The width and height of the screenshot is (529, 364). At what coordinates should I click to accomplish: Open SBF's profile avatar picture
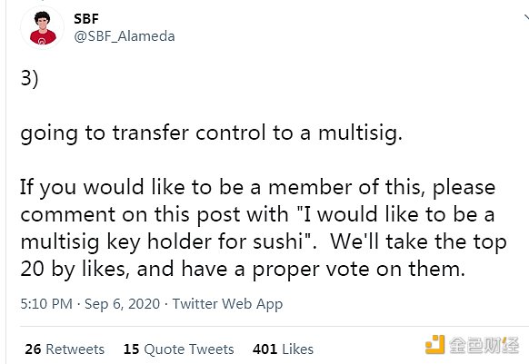[x=43, y=28]
